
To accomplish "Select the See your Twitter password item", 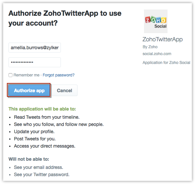I will (x=42, y=174).
